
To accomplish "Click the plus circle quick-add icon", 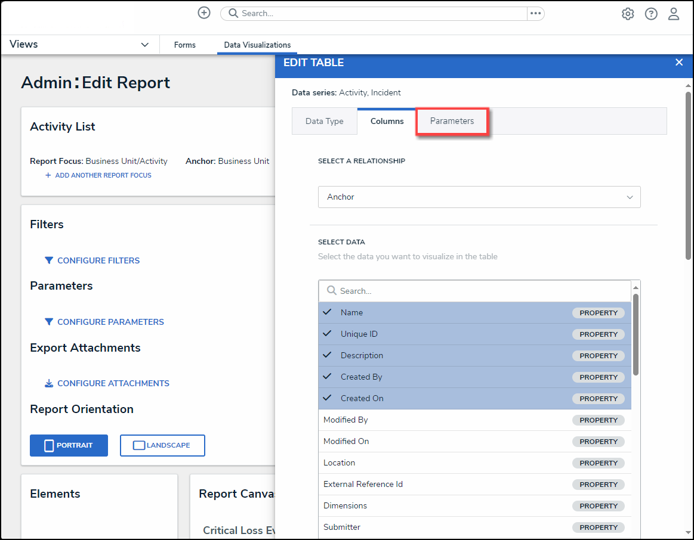I will pos(204,13).
